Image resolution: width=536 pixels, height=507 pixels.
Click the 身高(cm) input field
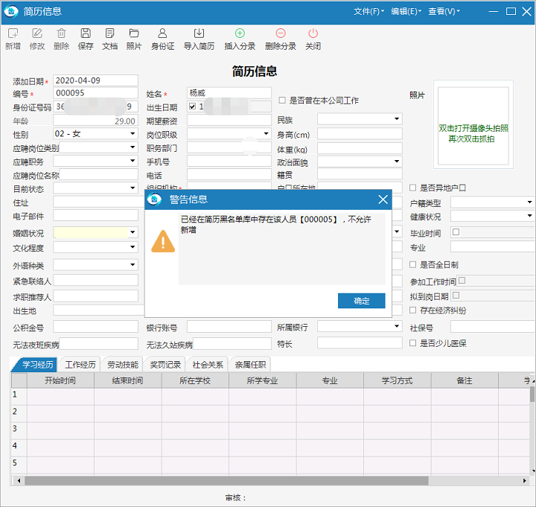click(x=360, y=134)
